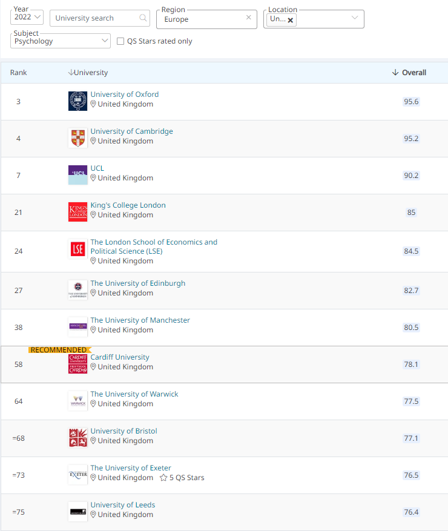
Task: Click the overall score 76.4
Action: pyautogui.click(x=411, y=512)
